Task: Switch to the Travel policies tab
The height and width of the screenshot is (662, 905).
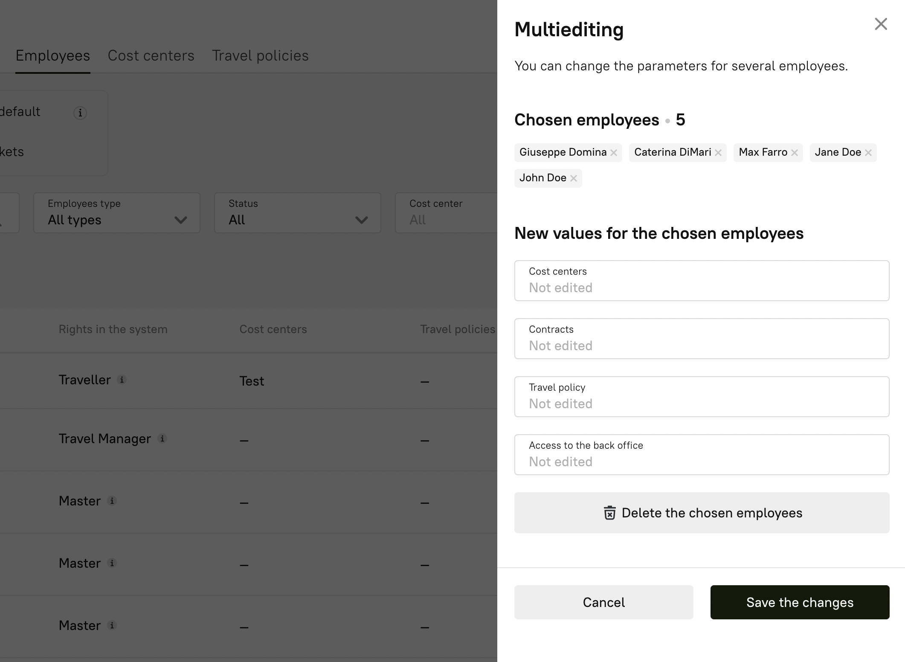Action: 260,56
